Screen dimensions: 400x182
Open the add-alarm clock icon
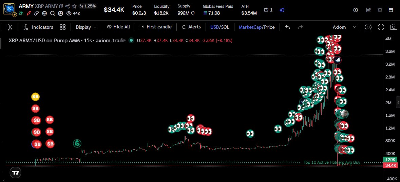tap(380, 10)
